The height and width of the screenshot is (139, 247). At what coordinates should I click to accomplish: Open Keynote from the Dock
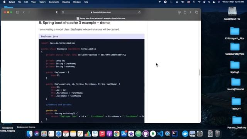point(95,134)
